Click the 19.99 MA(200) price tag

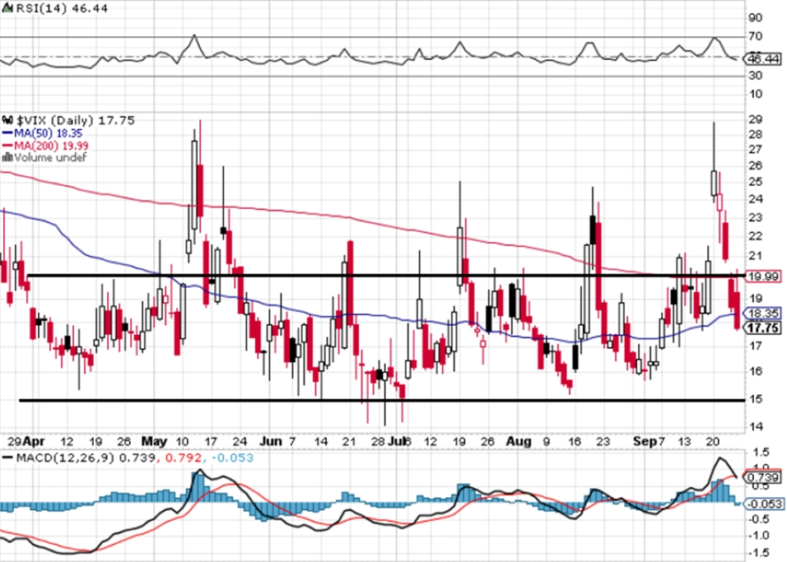763,276
